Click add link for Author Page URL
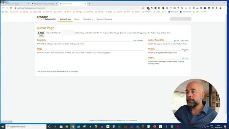Screen dimensions: 229x129 tap(176, 40)
